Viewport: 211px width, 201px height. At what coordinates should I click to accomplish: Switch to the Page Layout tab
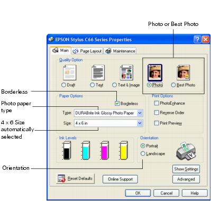pyautogui.click(x=87, y=51)
